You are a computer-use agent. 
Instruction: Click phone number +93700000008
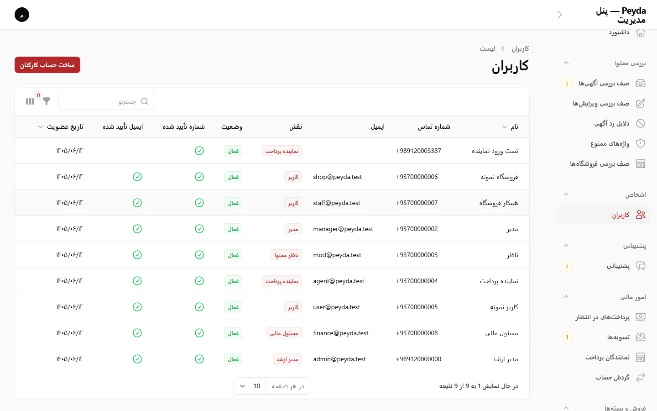417,333
